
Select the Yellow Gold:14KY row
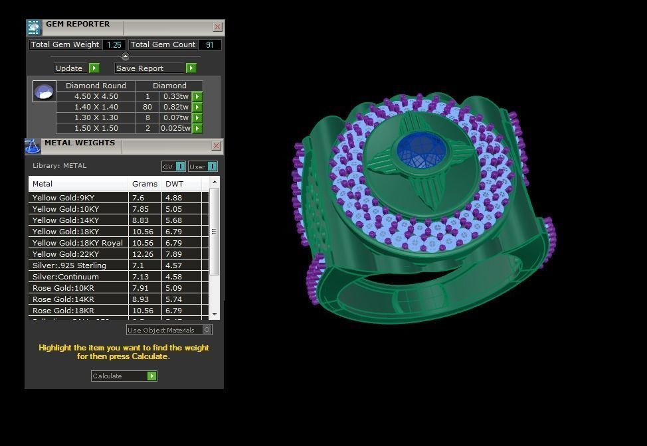click(x=118, y=220)
